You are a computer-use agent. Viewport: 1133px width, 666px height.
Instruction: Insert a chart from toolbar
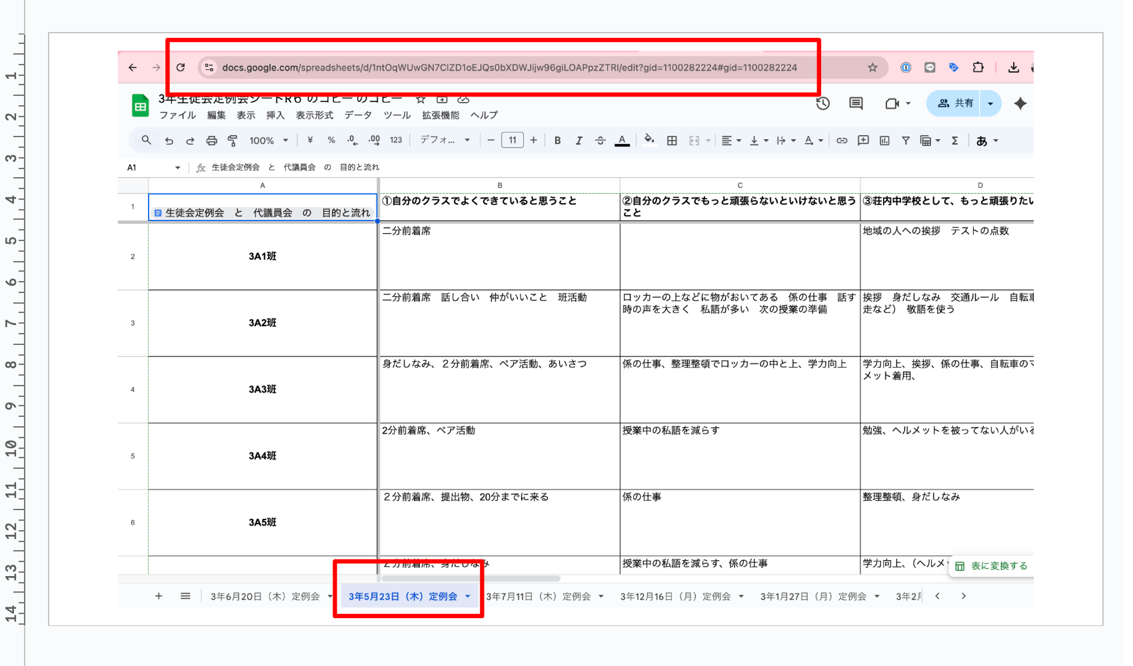click(x=884, y=141)
